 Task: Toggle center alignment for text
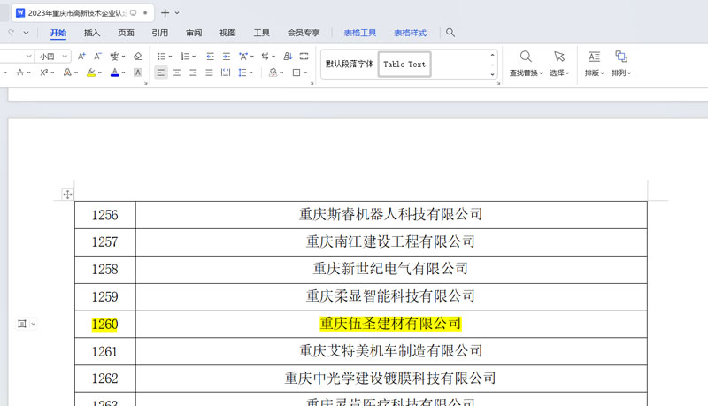tap(177, 73)
